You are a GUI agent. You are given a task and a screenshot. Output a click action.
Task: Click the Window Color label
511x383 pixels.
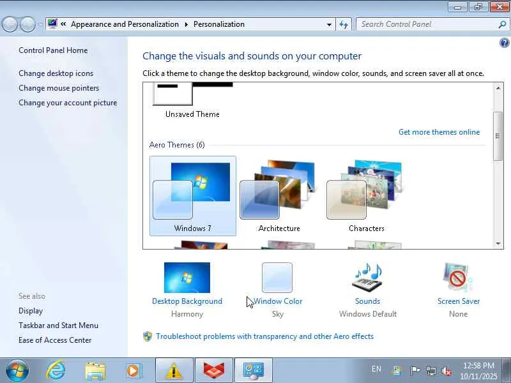(x=278, y=301)
